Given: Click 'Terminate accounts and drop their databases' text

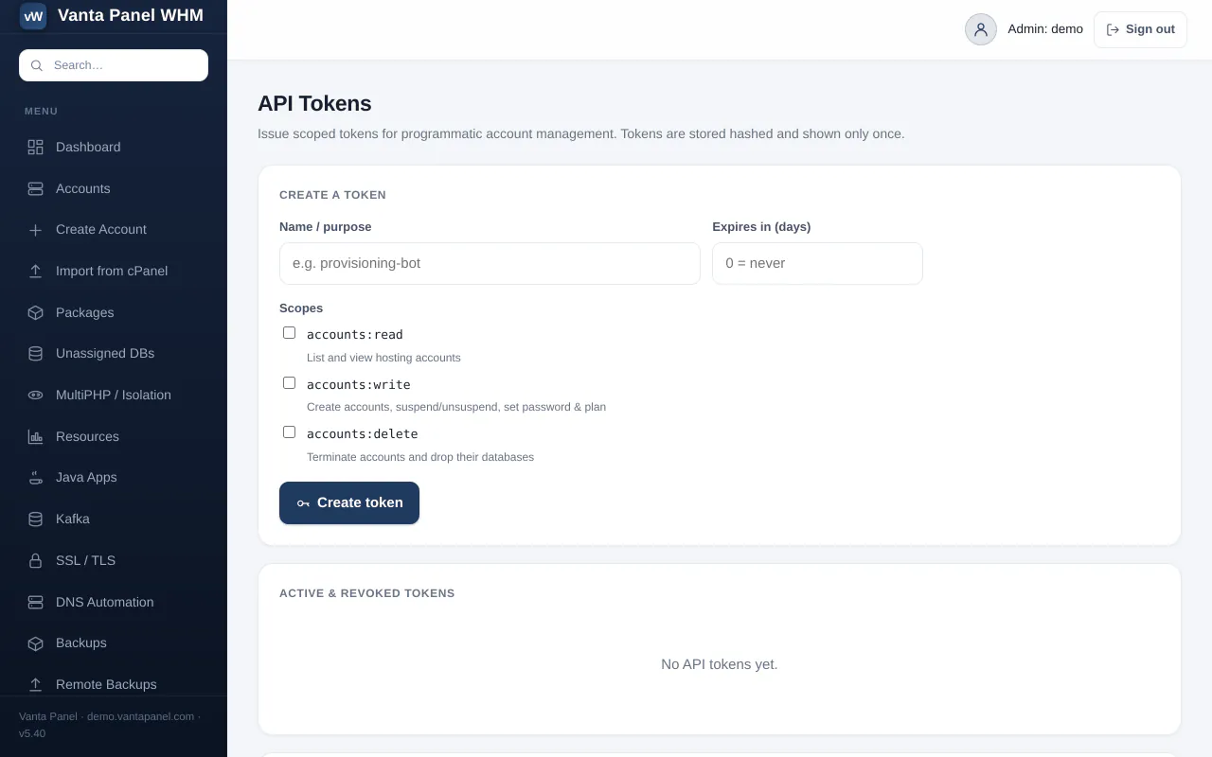Looking at the screenshot, I should click(420, 457).
